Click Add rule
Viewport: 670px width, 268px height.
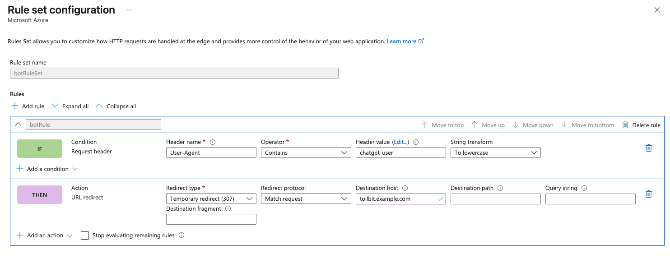coord(28,106)
